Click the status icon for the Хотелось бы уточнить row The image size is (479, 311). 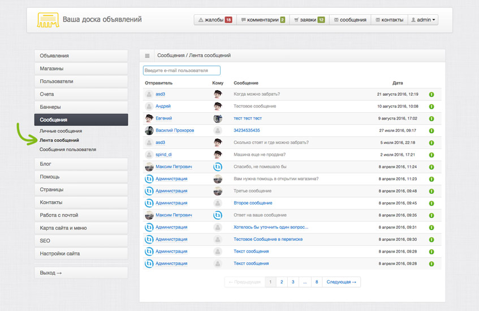click(x=431, y=227)
